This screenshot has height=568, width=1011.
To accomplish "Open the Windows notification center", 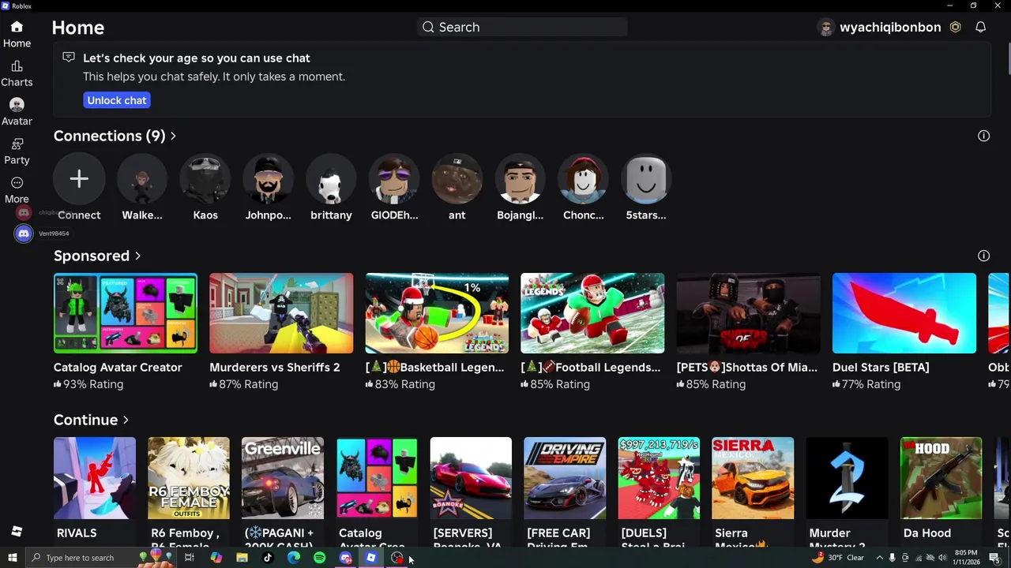I will [994, 558].
